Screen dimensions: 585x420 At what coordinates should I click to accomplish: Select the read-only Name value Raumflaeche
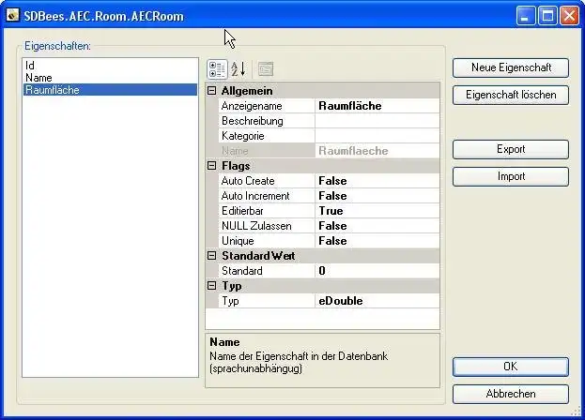coord(377,151)
